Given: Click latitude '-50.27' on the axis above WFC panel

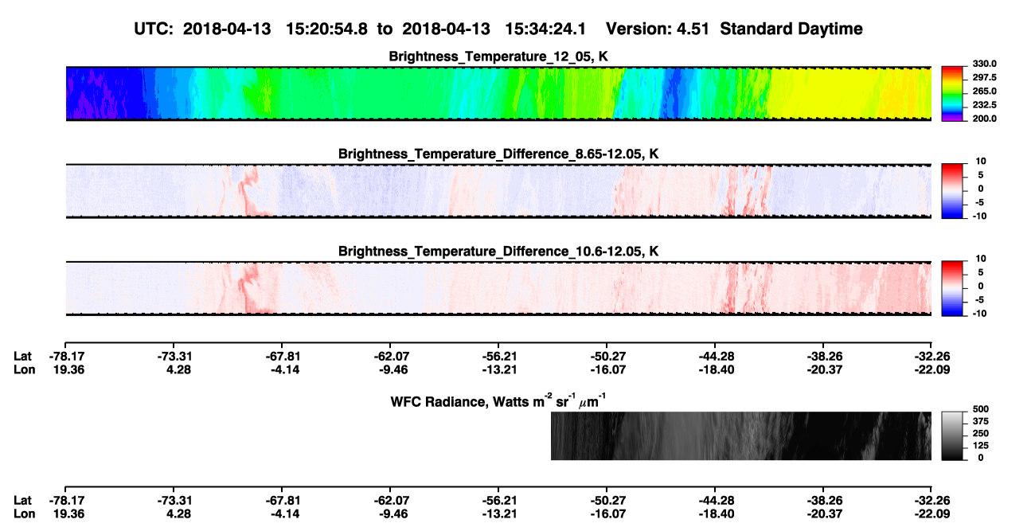Looking at the screenshot, I should click(x=607, y=356).
